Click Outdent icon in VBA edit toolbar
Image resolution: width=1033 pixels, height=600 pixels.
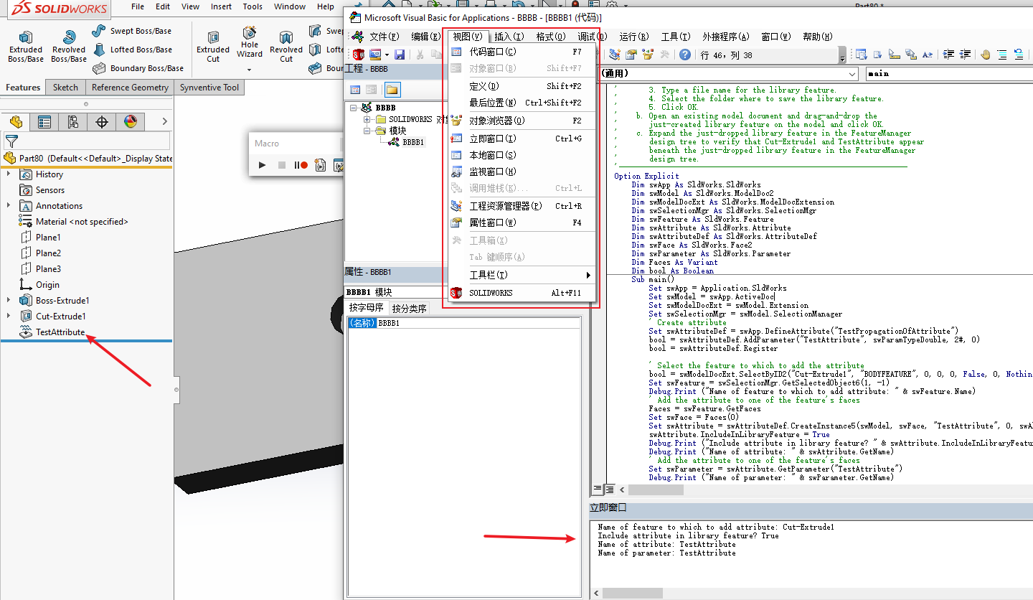pyautogui.click(x=966, y=55)
